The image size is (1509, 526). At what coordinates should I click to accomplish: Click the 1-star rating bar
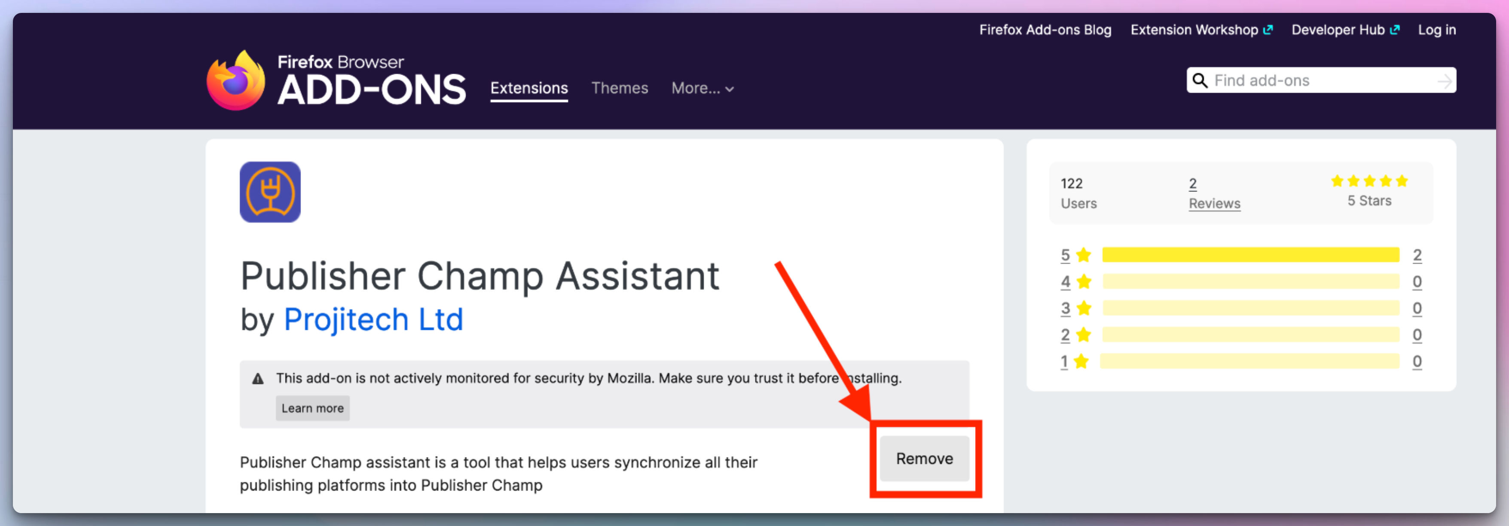click(1249, 361)
